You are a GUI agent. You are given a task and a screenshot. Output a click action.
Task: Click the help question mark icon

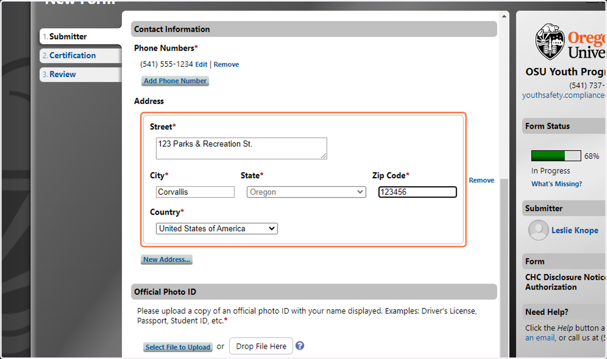point(299,346)
